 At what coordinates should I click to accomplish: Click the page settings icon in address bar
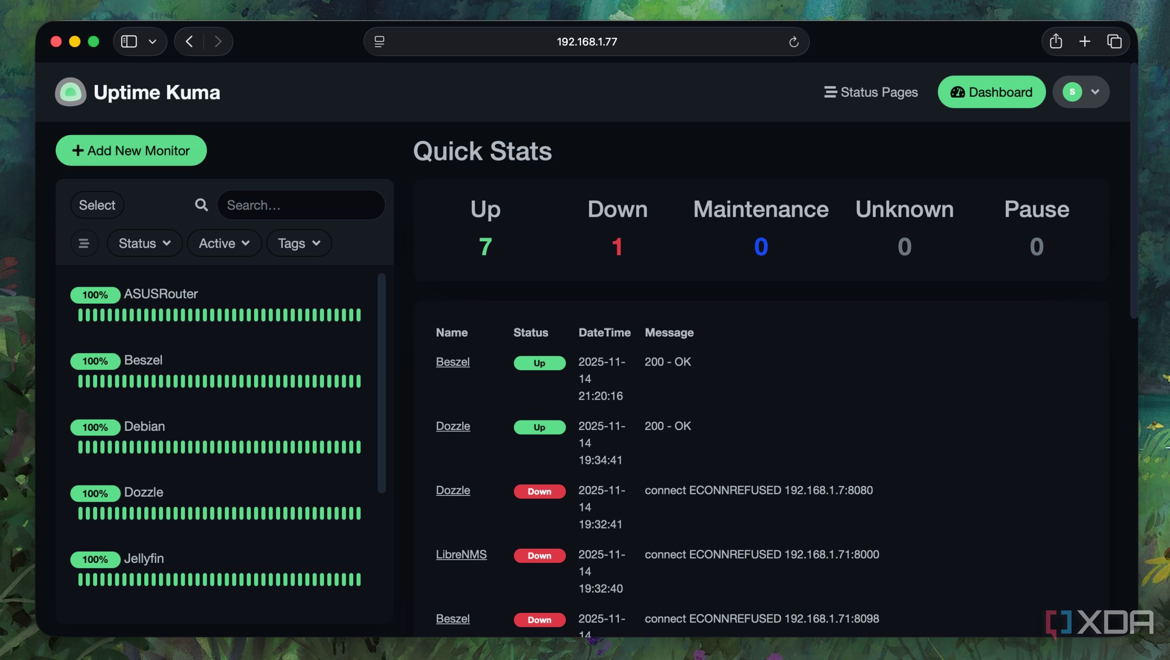(380, 41)
